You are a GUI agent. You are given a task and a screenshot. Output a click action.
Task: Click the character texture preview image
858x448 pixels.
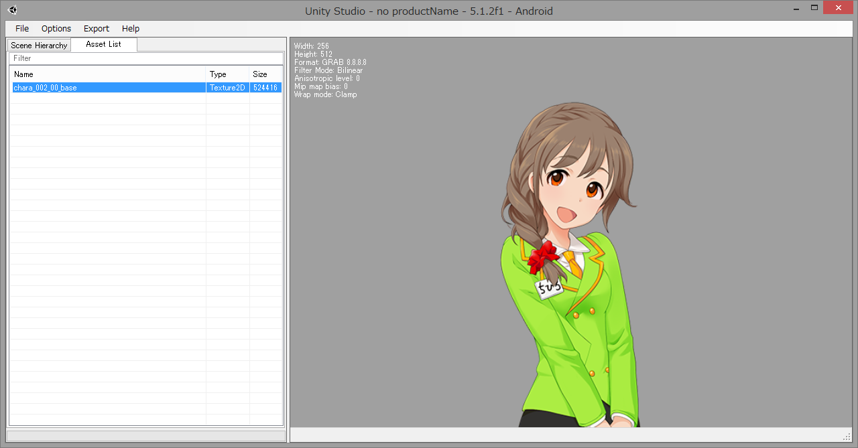[x=571, y=265]
